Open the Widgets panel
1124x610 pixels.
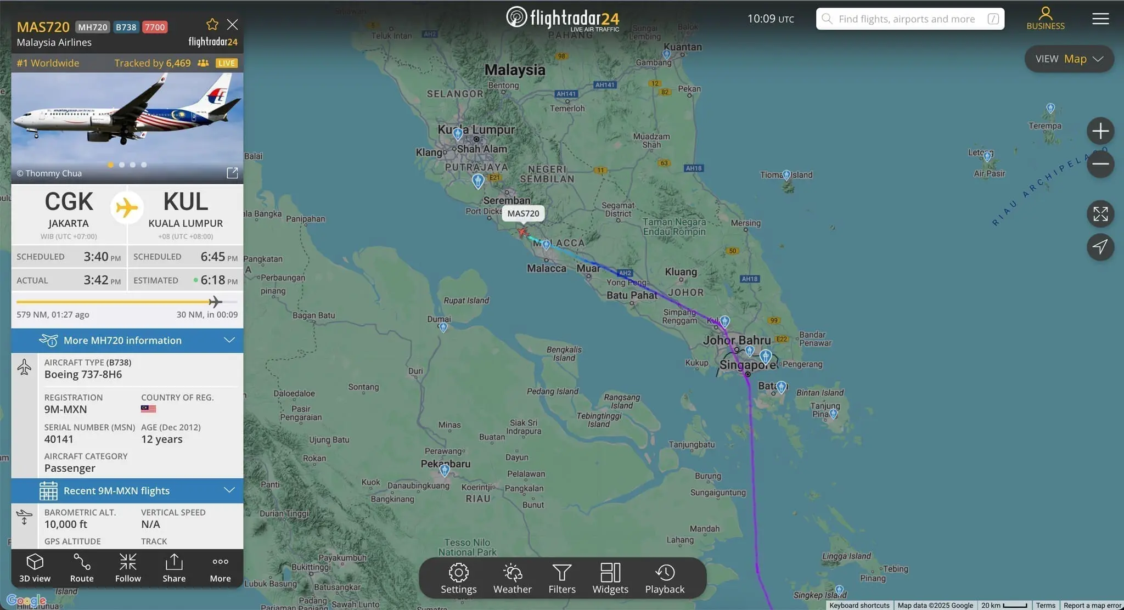[610, 578]
